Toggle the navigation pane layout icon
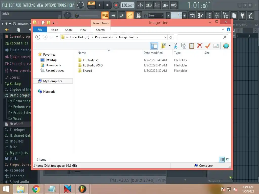This screenshot has width=259, height=194. [x=154, y=46]
